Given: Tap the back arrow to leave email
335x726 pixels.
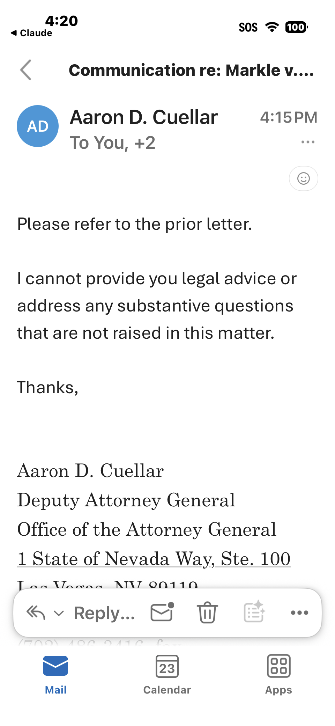Looking at the screenshot, I should [26, 70].
